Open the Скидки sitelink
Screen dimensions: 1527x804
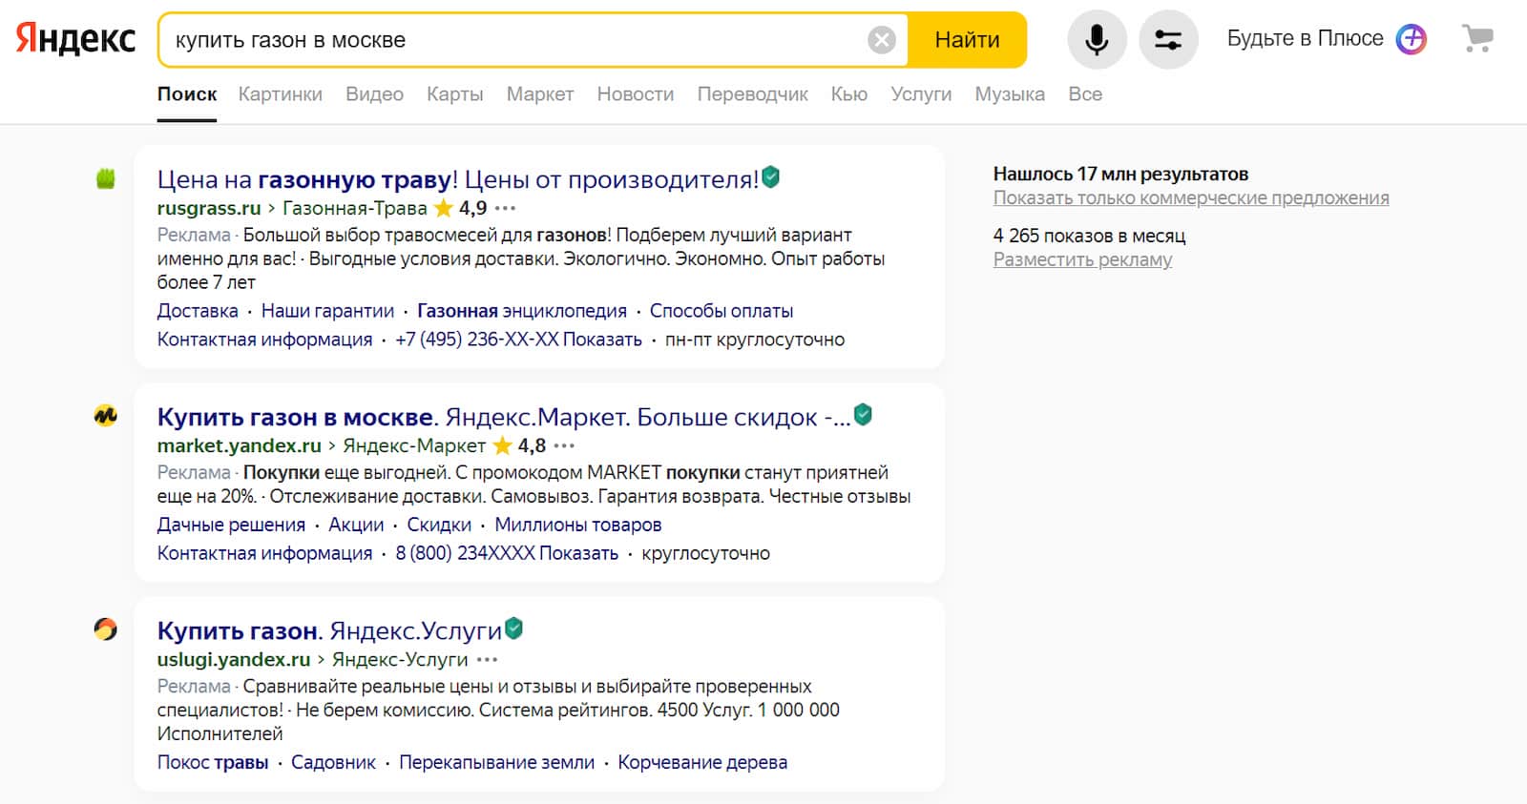[439, 525]
